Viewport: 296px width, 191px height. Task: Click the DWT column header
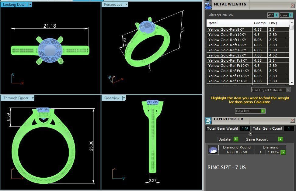pos(273,23)
